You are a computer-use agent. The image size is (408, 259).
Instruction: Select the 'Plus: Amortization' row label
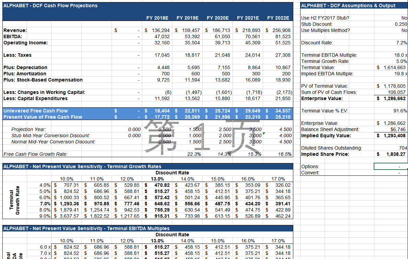(x=25, y=74)
